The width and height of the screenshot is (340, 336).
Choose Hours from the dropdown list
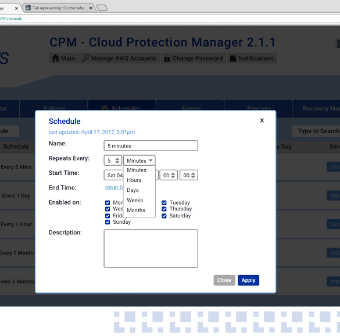point(134,180)
